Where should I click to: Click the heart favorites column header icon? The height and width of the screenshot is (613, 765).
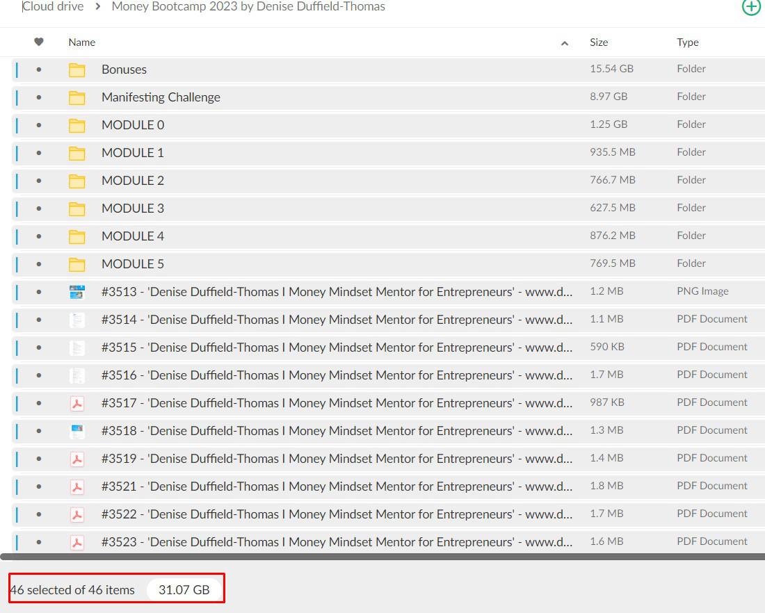[x=39, y=42]
